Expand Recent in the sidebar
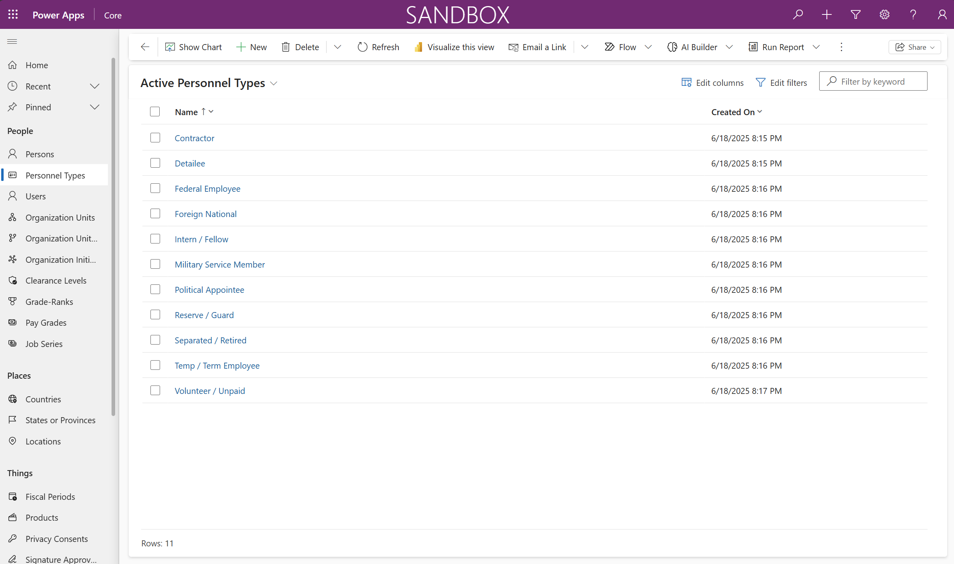This screenshot has width=954, height=564. click(x=95, y=86)
